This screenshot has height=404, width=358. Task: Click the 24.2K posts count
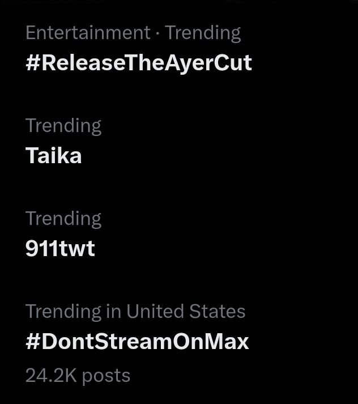(x=78, y=375)
